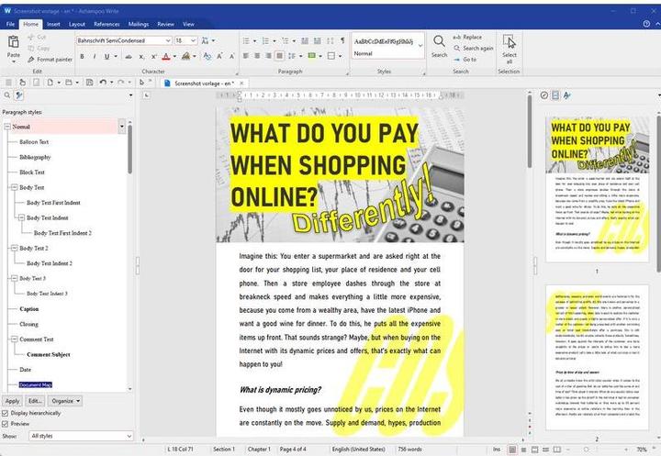Align paragraph to the left

246,56
